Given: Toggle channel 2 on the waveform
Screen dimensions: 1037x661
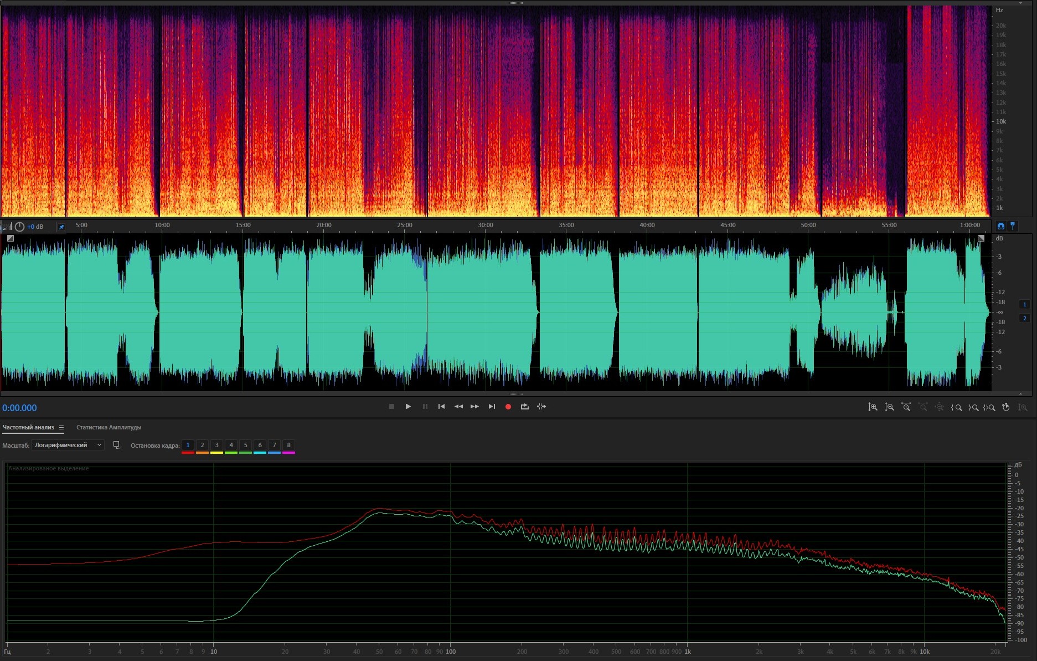Looking at the screenshot, I should tap(1024, 318).
